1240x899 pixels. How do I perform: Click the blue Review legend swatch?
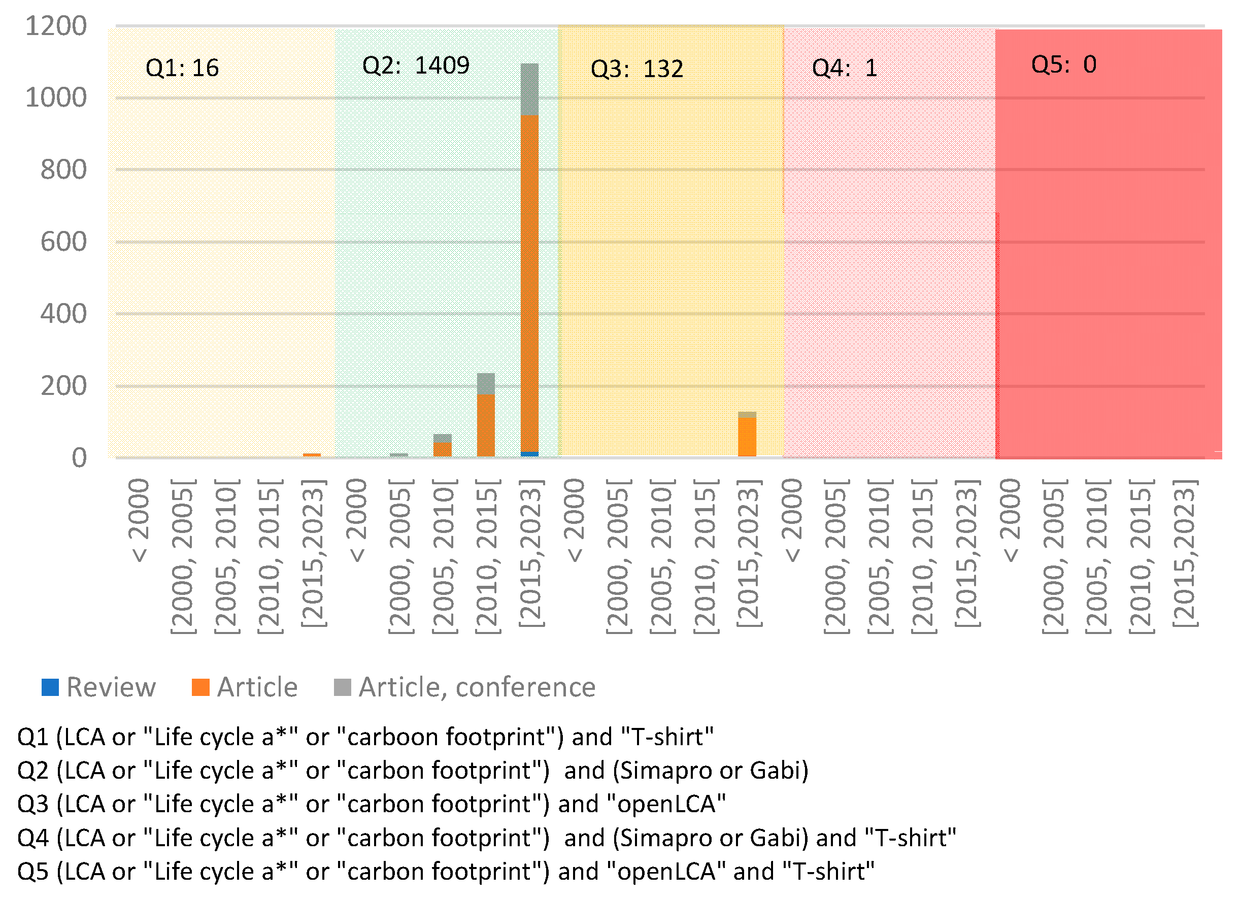click(x=50, y=687)
